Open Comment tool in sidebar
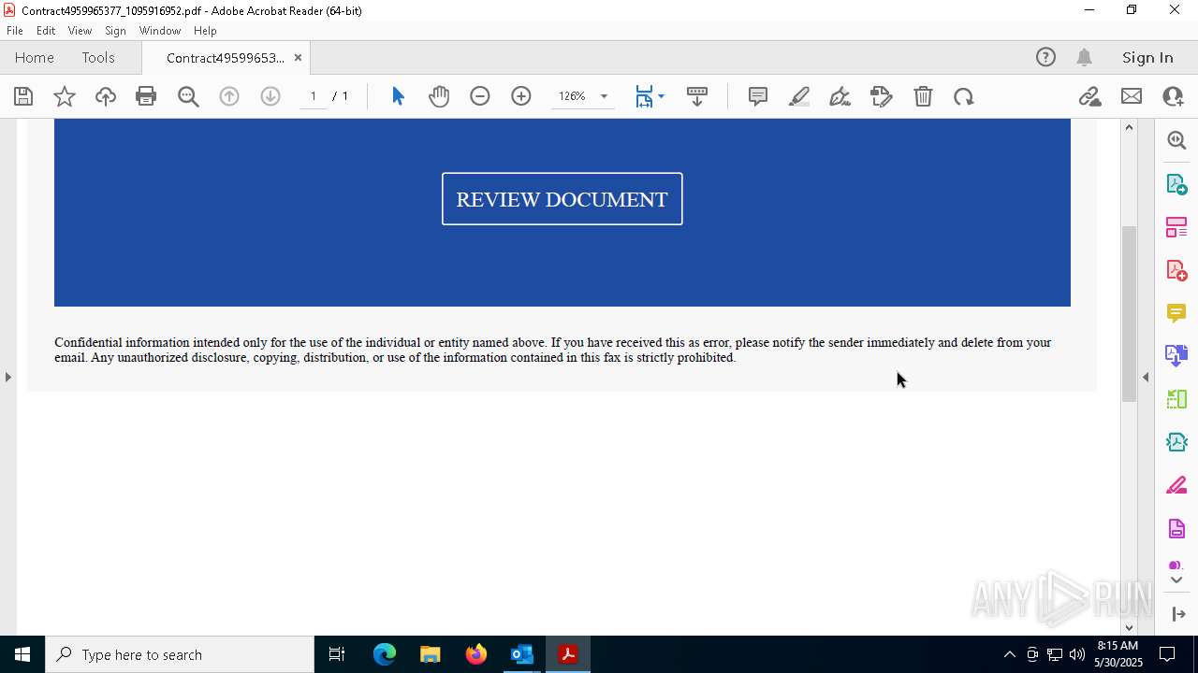Viewport: 1198px width, 673px height. coord(1176,312)
